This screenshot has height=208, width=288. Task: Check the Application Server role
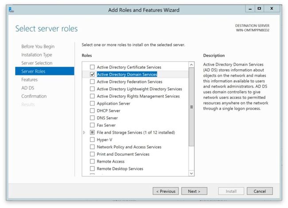(92, 103)
